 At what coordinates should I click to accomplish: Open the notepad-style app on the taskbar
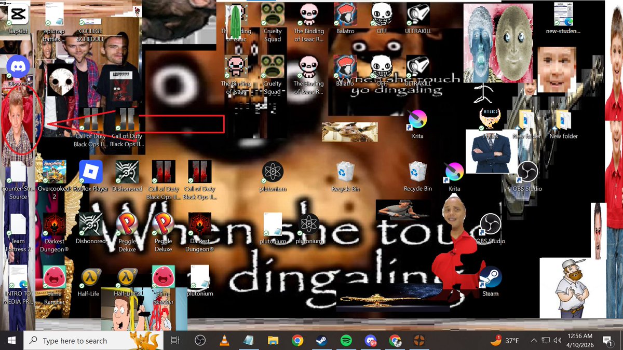[x=249, y=341]
